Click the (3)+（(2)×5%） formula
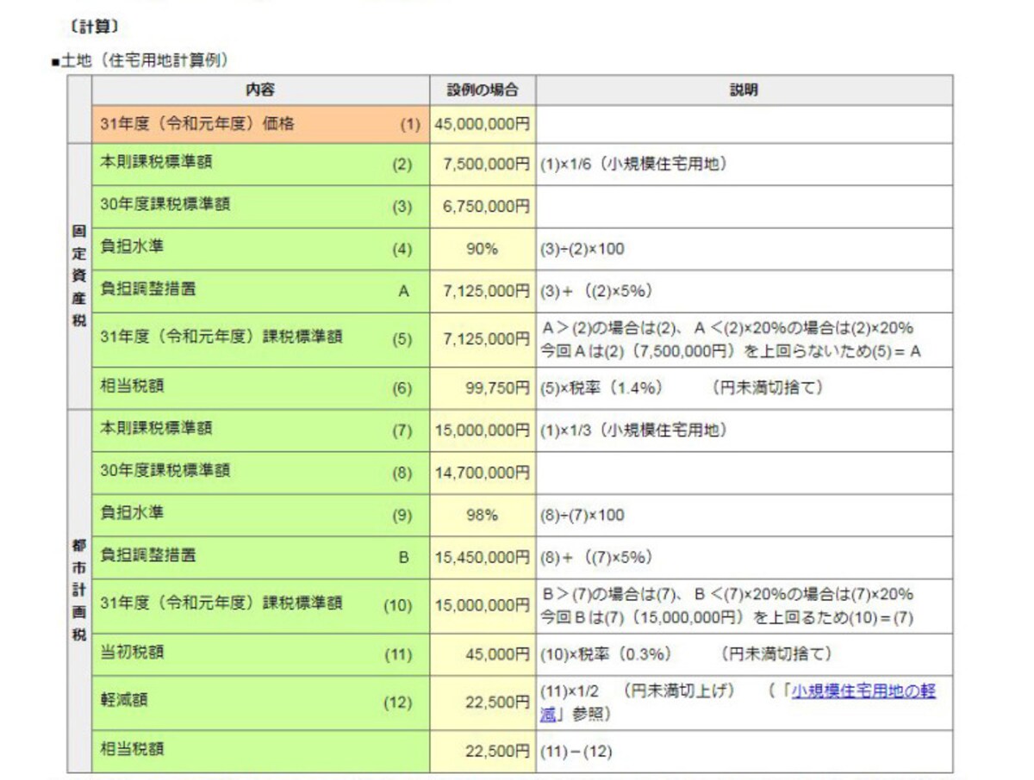 coord(597,291)
